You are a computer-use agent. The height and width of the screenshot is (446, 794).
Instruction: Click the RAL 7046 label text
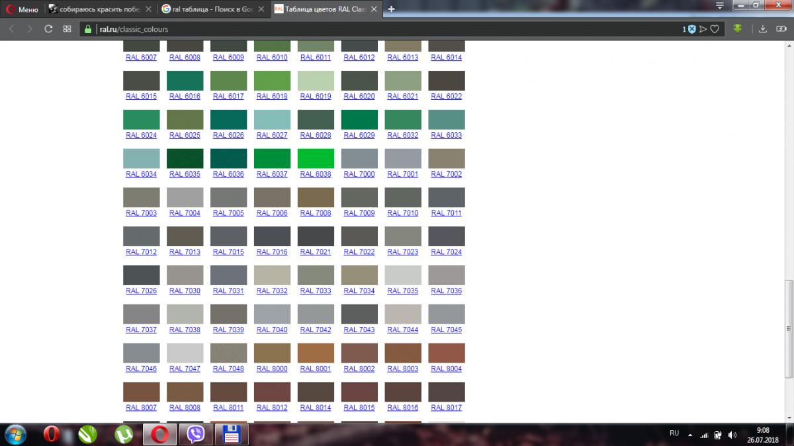tap(141, 369)
